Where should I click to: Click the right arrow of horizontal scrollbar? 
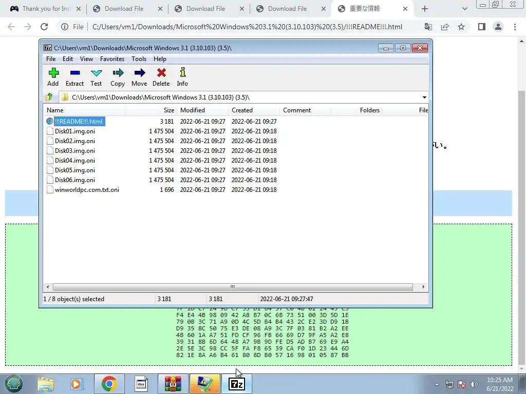pyautogui.click(x=423, y=287)
